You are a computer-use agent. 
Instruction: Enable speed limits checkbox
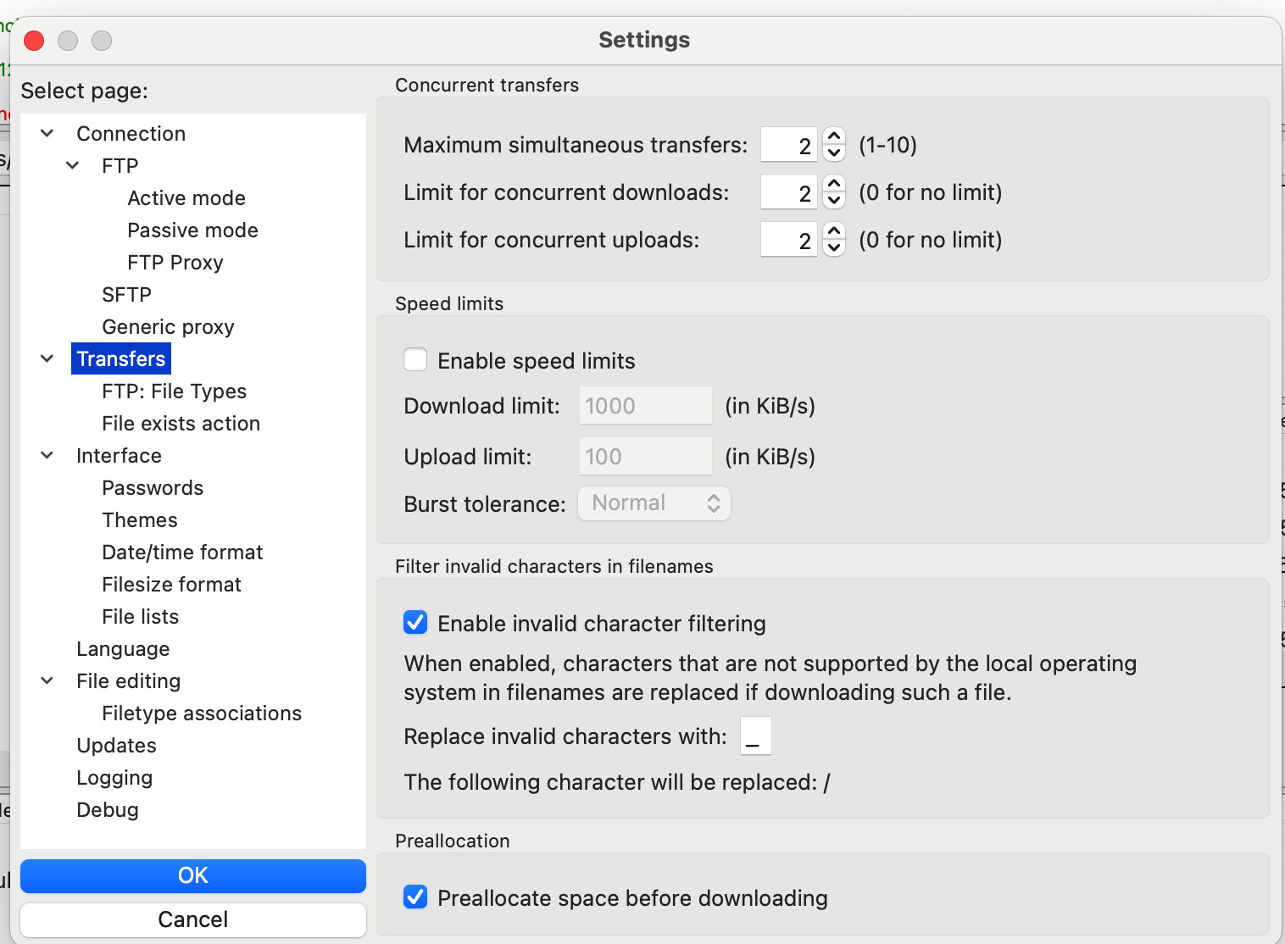415,360
